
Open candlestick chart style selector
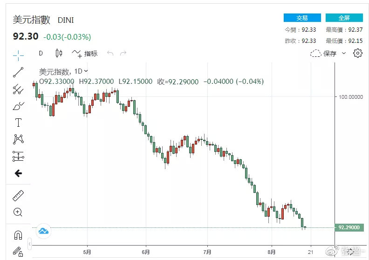coord(59,53)
